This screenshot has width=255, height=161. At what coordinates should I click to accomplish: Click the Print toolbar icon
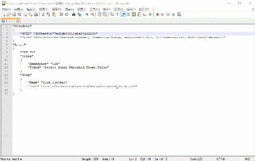click(x=35, y=14)
